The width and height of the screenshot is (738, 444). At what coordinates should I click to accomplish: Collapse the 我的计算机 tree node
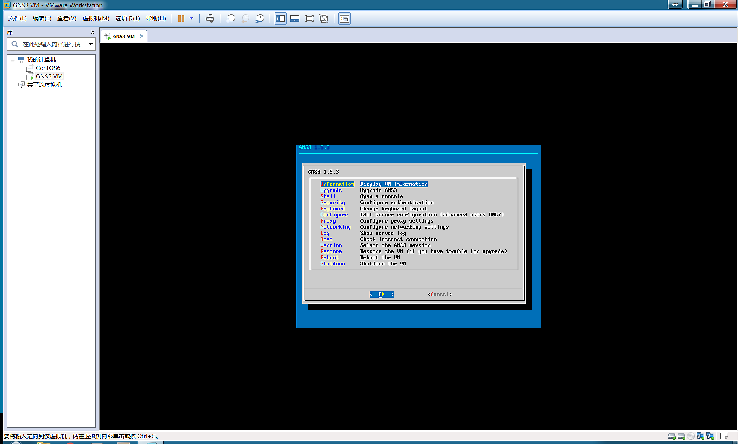pyautogui.click(x=13, y=60)
